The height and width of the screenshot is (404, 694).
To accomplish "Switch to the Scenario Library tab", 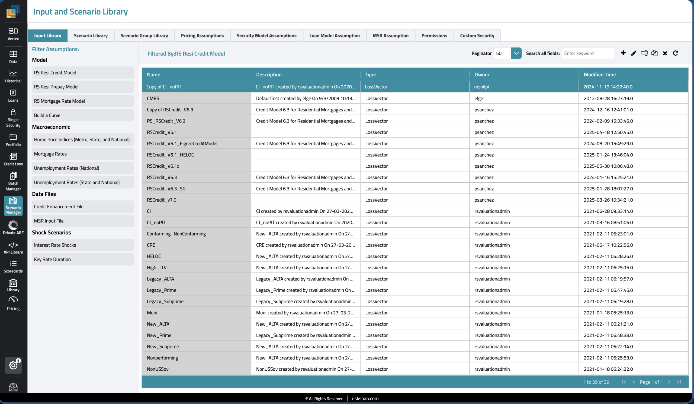I will tap(91, 35).
